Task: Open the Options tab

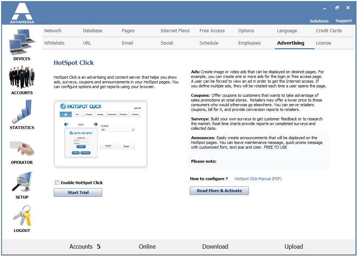Action: click(x=246, y=30)
